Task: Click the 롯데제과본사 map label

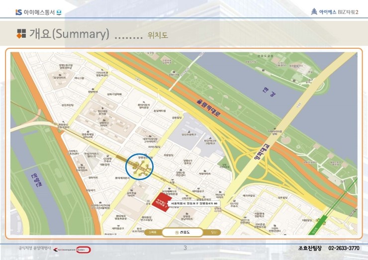Action: 122,178
